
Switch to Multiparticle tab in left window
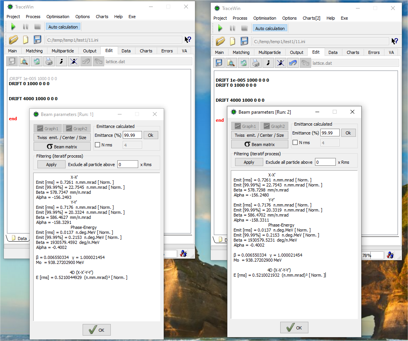(x=63, y=51)
